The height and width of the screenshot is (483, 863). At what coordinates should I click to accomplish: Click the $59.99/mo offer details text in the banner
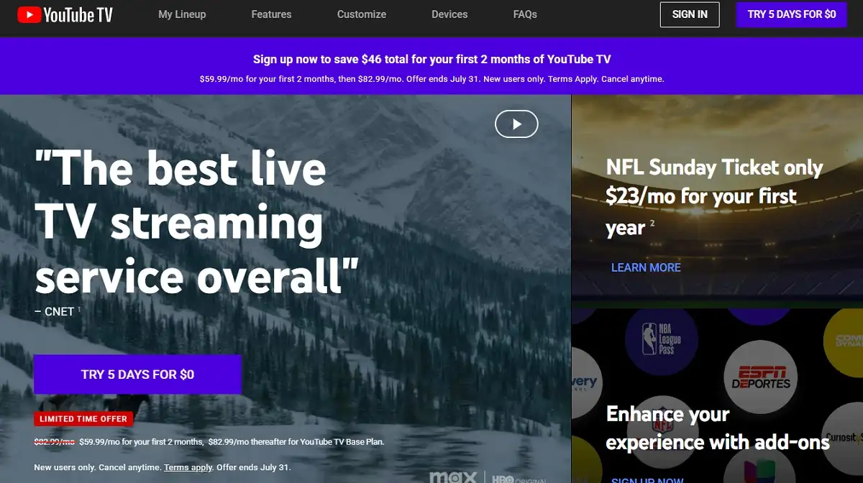coord(431,79)
